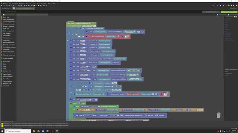Open the sound category dropdown on Play block
238x133 pixels.
point(200,110)
